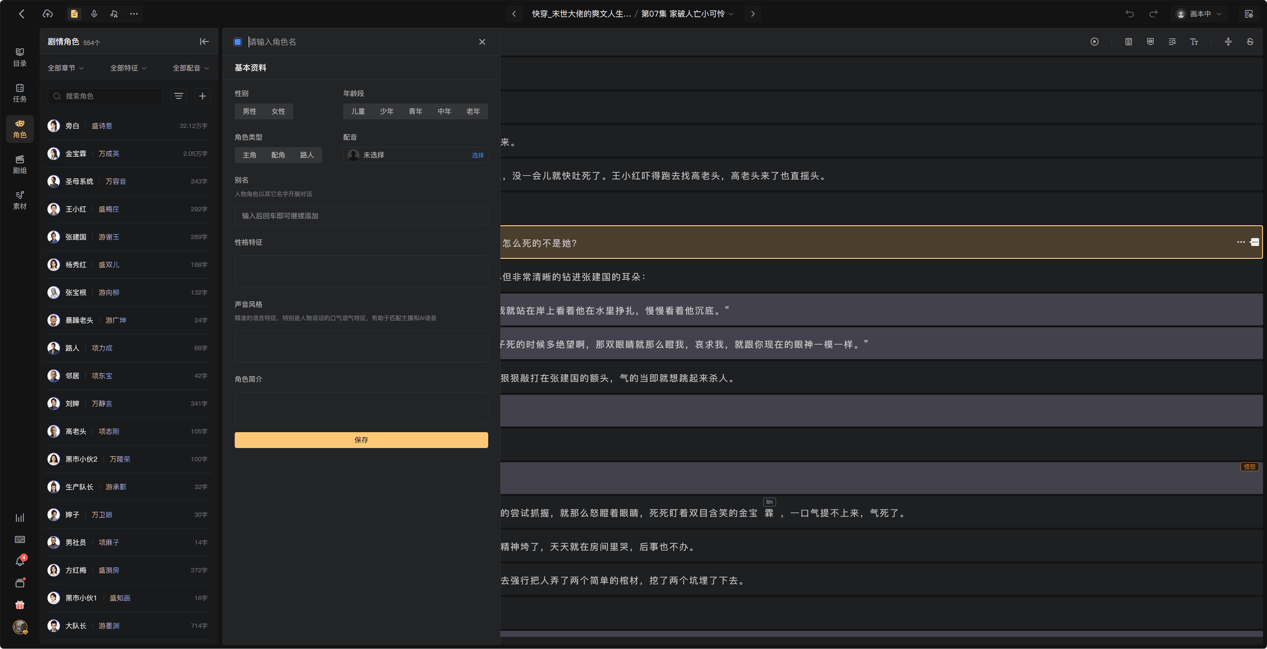Open the statistics bar chart icon in sidebar
This screenshot has height=649, width=1267.
click(x=20, y=518)
